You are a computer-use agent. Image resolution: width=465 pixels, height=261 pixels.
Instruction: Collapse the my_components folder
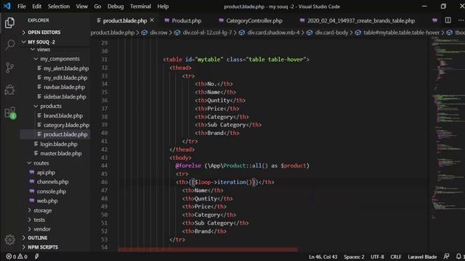(x=60, y=59)
